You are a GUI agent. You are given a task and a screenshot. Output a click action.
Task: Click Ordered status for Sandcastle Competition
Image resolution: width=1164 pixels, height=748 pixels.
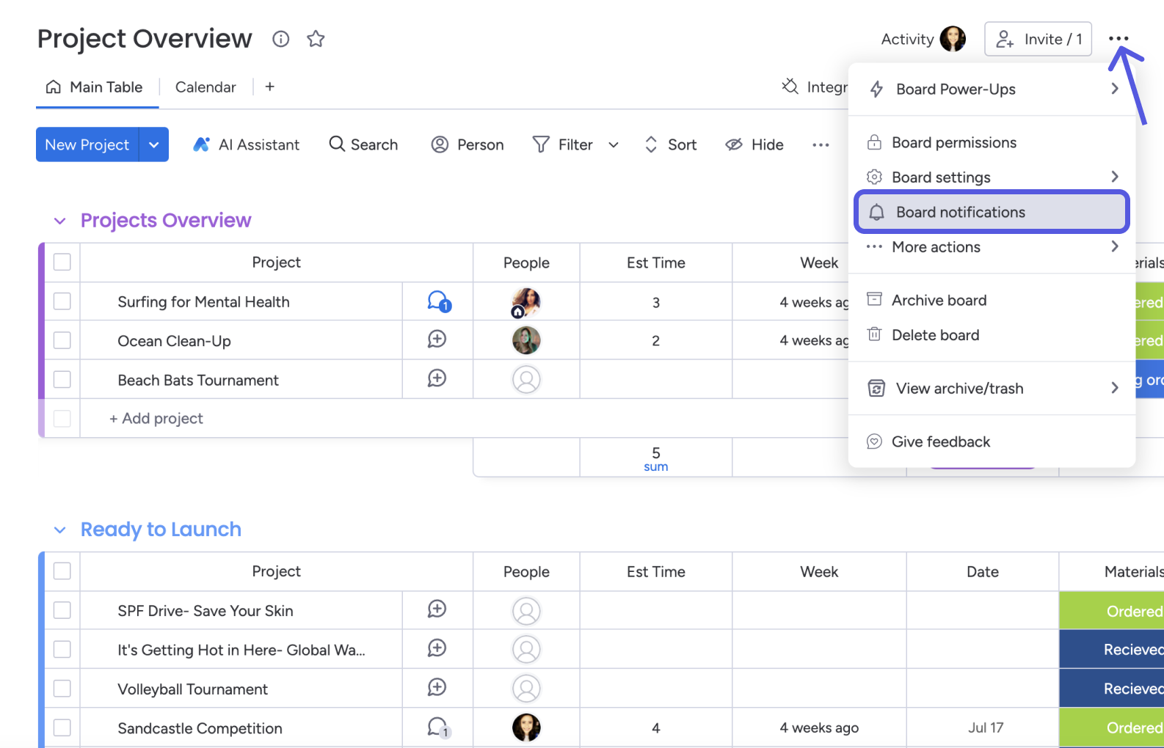pyautogui.click(x=1111, y=727)
